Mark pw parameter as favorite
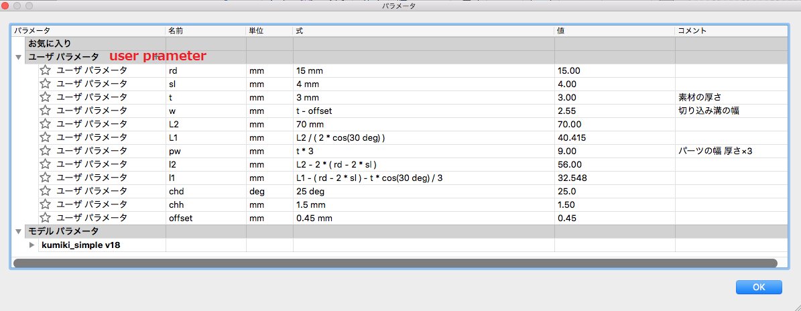The width and height of the screenshot is (801, 311). [x=46, y=151]
